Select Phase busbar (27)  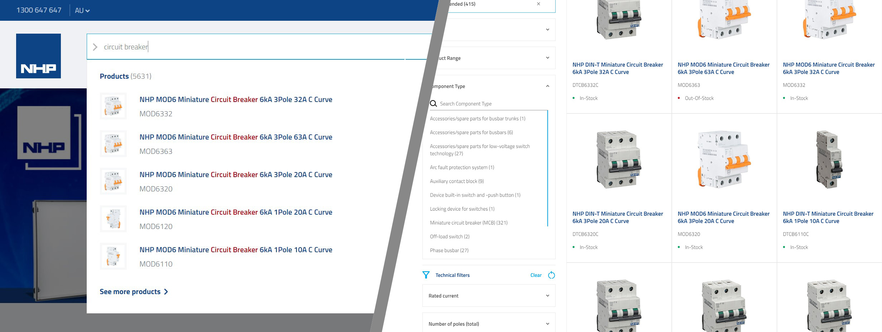coord(449,250)
